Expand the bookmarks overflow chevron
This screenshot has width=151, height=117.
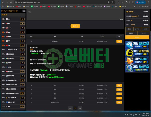coord(135,6)
